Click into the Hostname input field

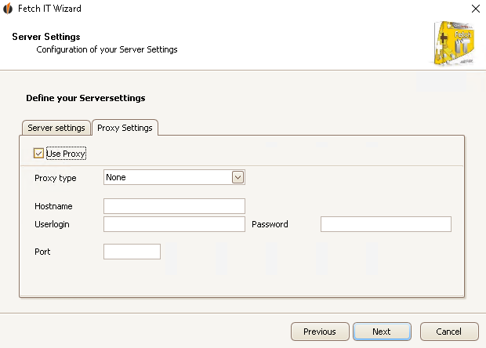tap(174, 206)
